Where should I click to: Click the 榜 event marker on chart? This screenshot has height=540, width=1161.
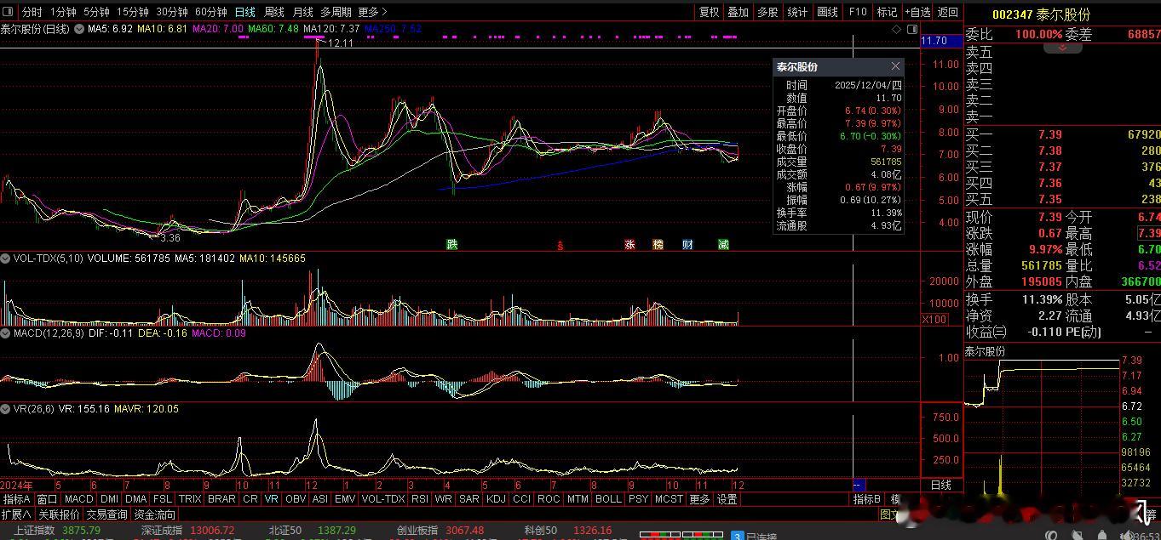(658, 245)
